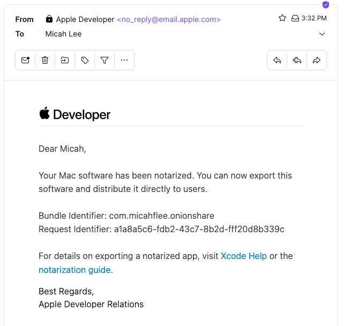
Task: Click the recipient name Micah Lee
Action: tap(63, 34)
